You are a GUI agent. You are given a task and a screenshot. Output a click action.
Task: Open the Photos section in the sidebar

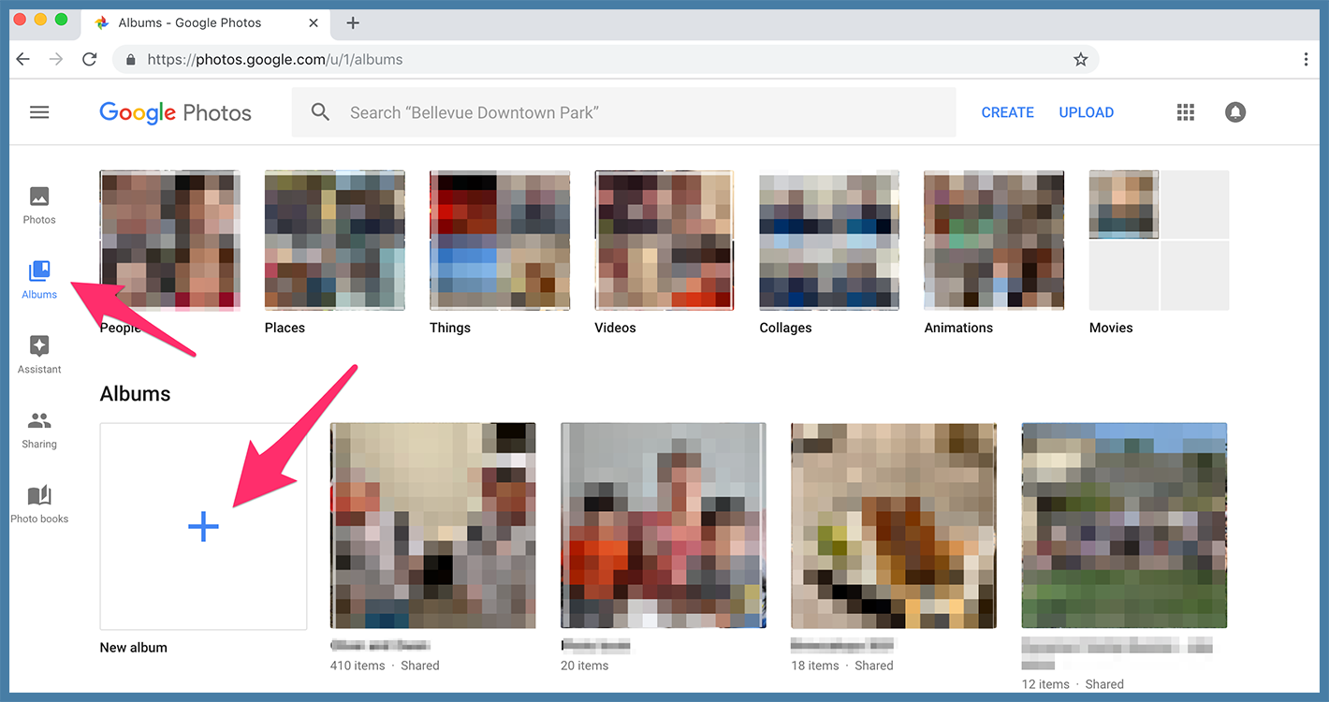click(x=39, y=204)
